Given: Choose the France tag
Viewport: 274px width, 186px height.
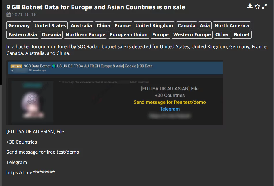Looking at the screenshot, I should pyautogui.click(x=123, y=25).
